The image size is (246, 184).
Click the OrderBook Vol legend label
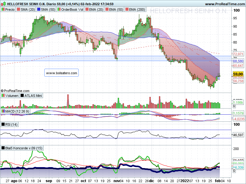[72, 10]
